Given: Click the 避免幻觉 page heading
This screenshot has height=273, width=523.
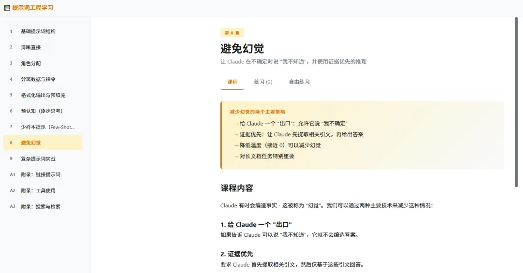Looking at the screenshot, I should click(242, 49).
